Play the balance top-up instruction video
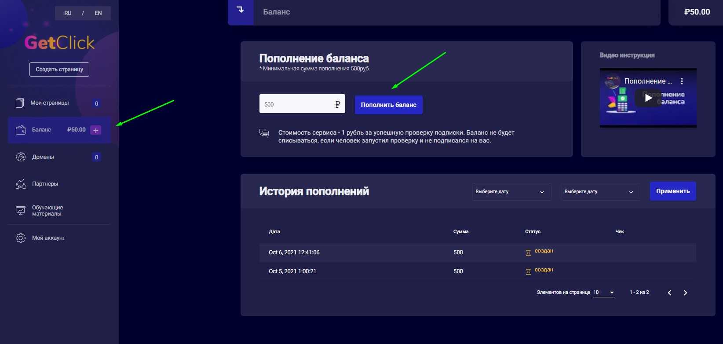 (x=648, y=98)
